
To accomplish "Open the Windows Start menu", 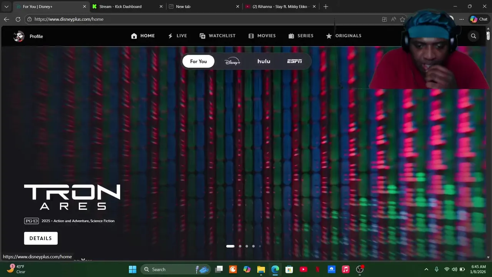I will (x=133, y=269).
